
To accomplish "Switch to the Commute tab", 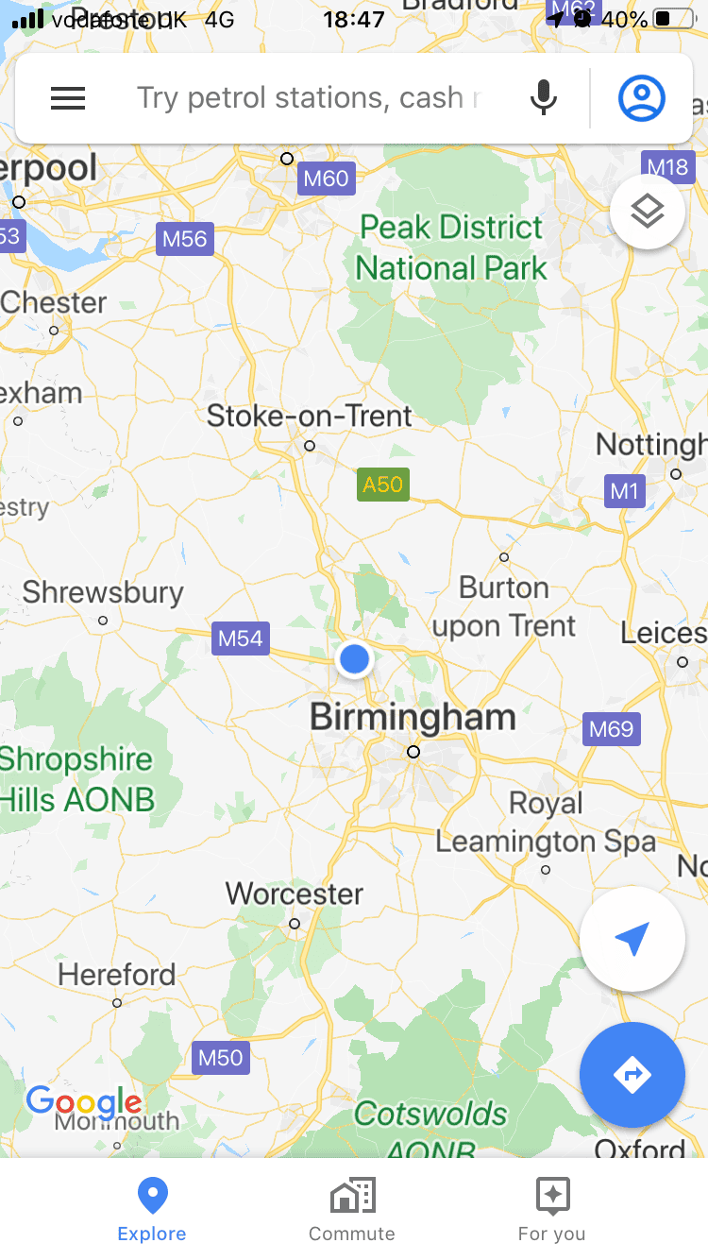I will (x=352, y=1209).
